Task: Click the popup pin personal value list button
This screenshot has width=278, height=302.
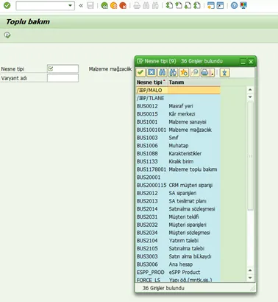Action: click(x=224, y=72)
